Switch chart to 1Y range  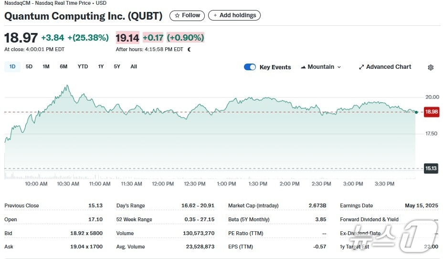[x=101, y=66]
